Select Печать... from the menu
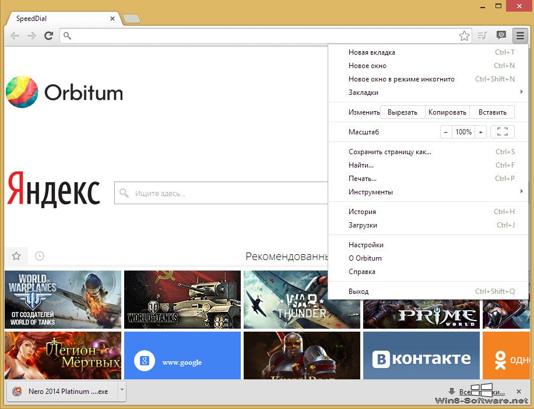Viewport: 534px width, 409px height. [x=428, y=179]
